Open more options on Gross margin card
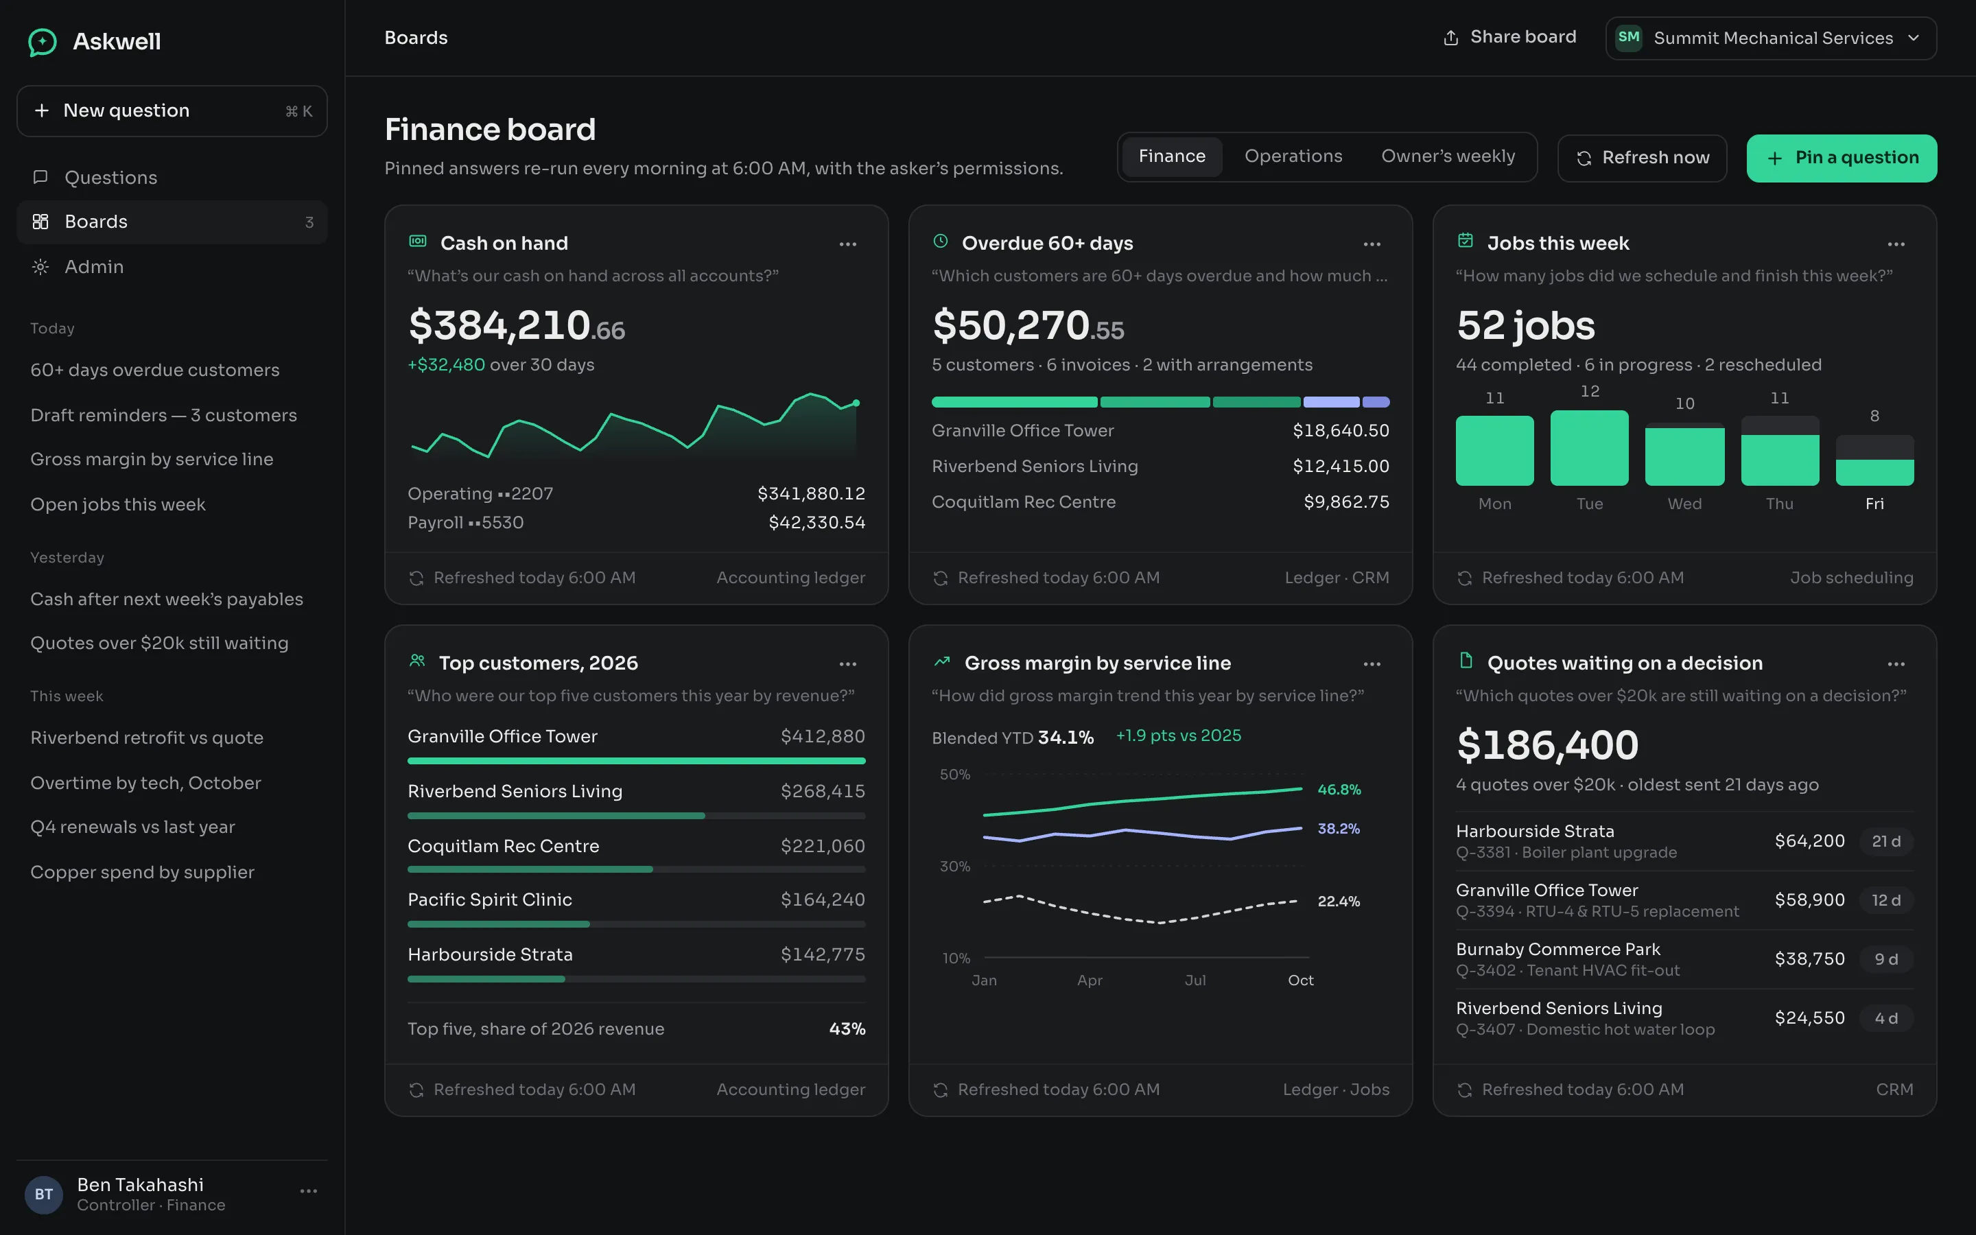The height and width of the screenshot is (1235, 1976). click(1372, 664)
